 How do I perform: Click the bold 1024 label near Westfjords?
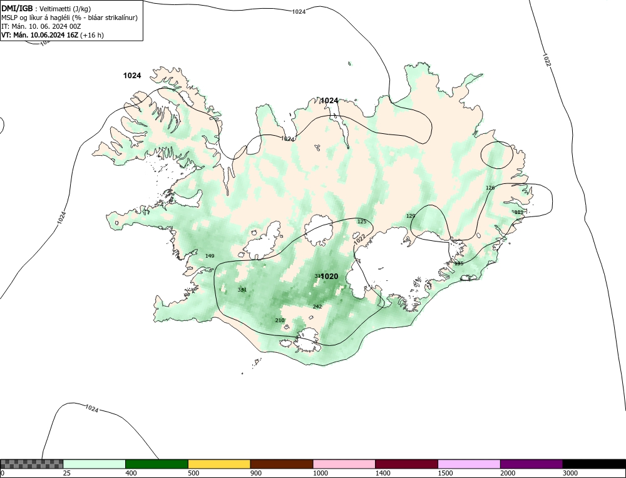point(132,76)
